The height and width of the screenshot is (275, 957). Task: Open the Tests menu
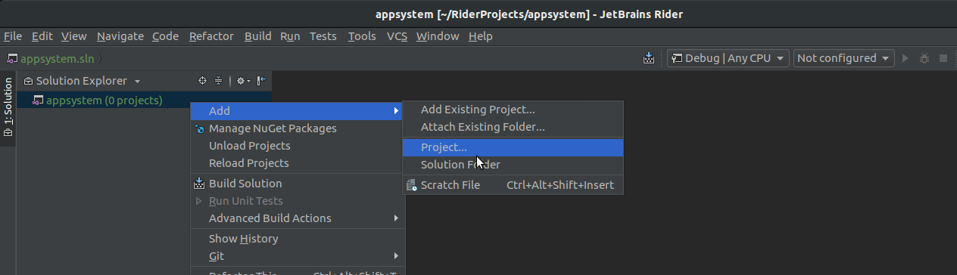click(323, 36)
